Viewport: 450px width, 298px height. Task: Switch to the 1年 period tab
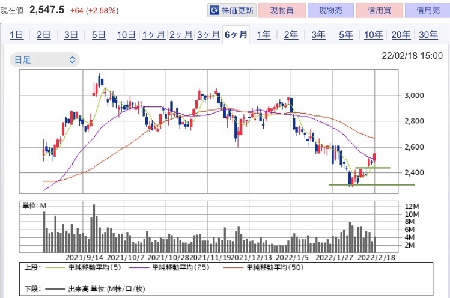coord(263,35)
